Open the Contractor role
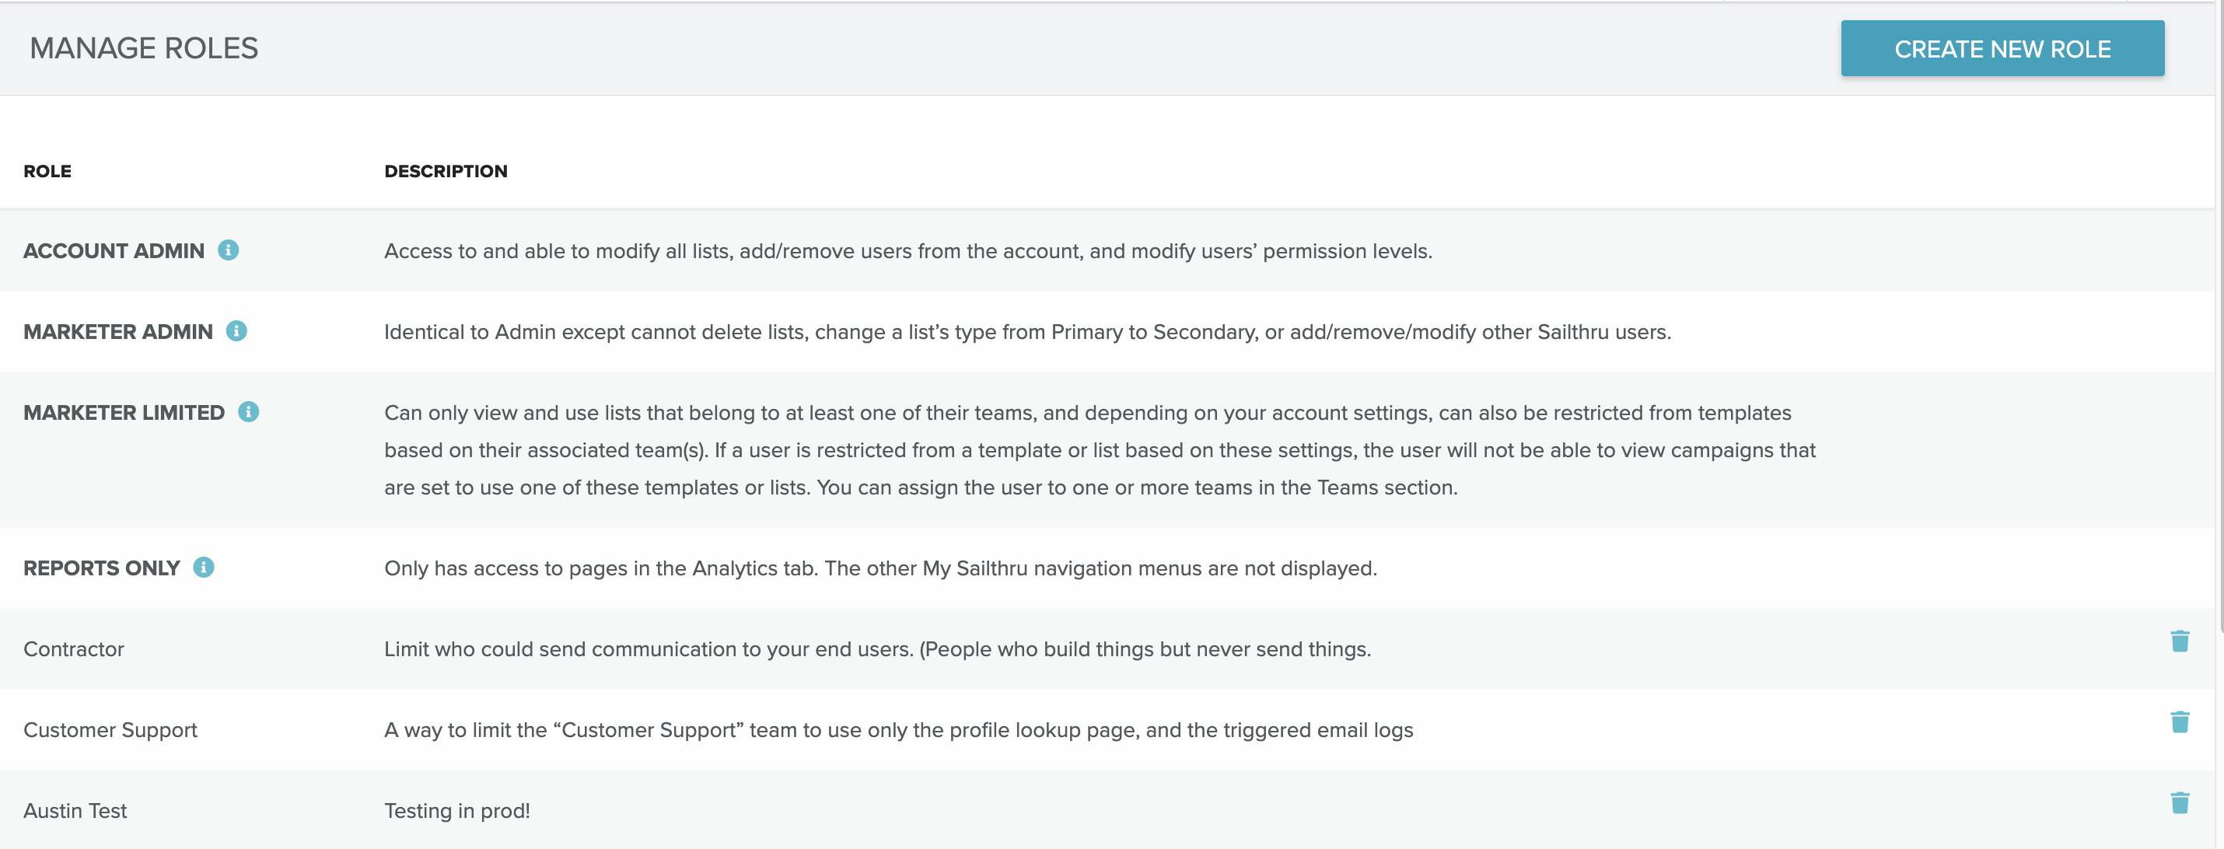The height and width of the screenshot is (849, 2224). tap(73, 650)
